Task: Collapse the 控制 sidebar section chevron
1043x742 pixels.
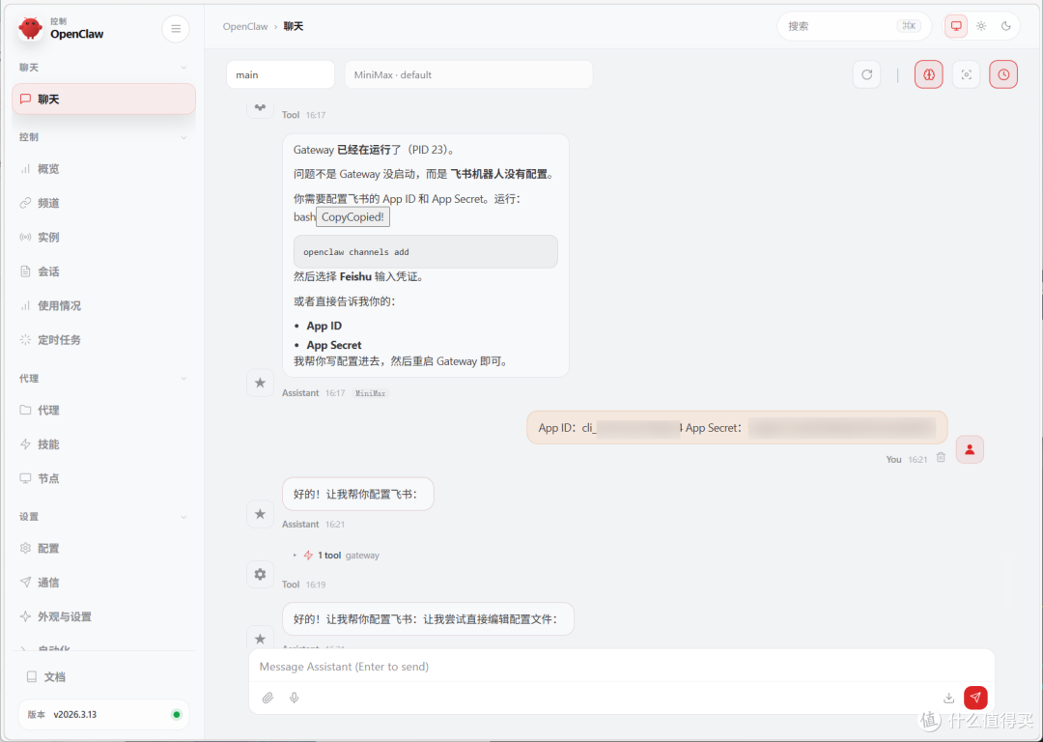Action: (x=183, y=137)
